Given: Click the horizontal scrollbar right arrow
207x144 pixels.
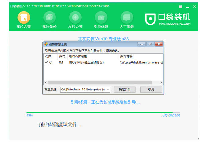Looking at the screenshot, I should (161, 83).
